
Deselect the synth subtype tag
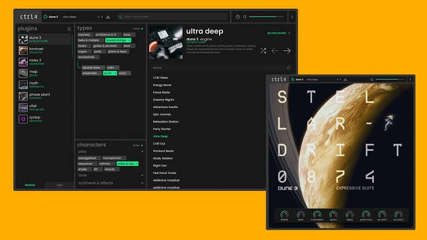[x=110, y=73]
